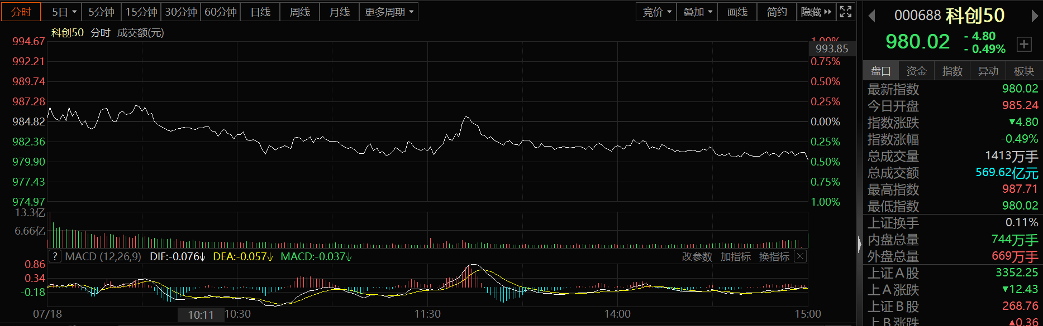Select the 指数 panel tab
1043x326 pixels.
coord(952,71)
